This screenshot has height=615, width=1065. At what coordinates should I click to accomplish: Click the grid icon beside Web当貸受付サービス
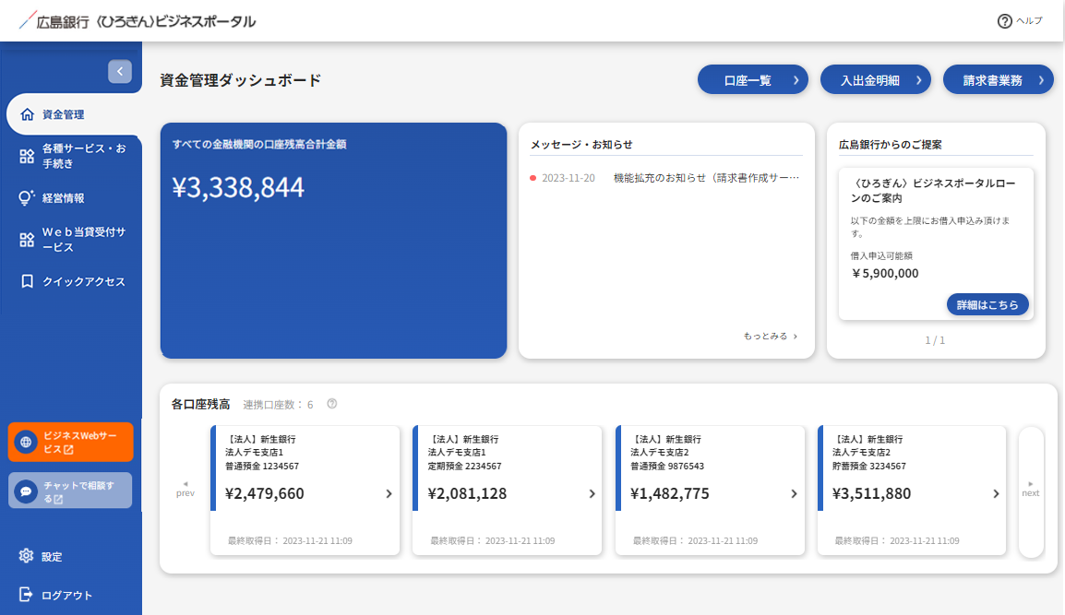[27, 240]
